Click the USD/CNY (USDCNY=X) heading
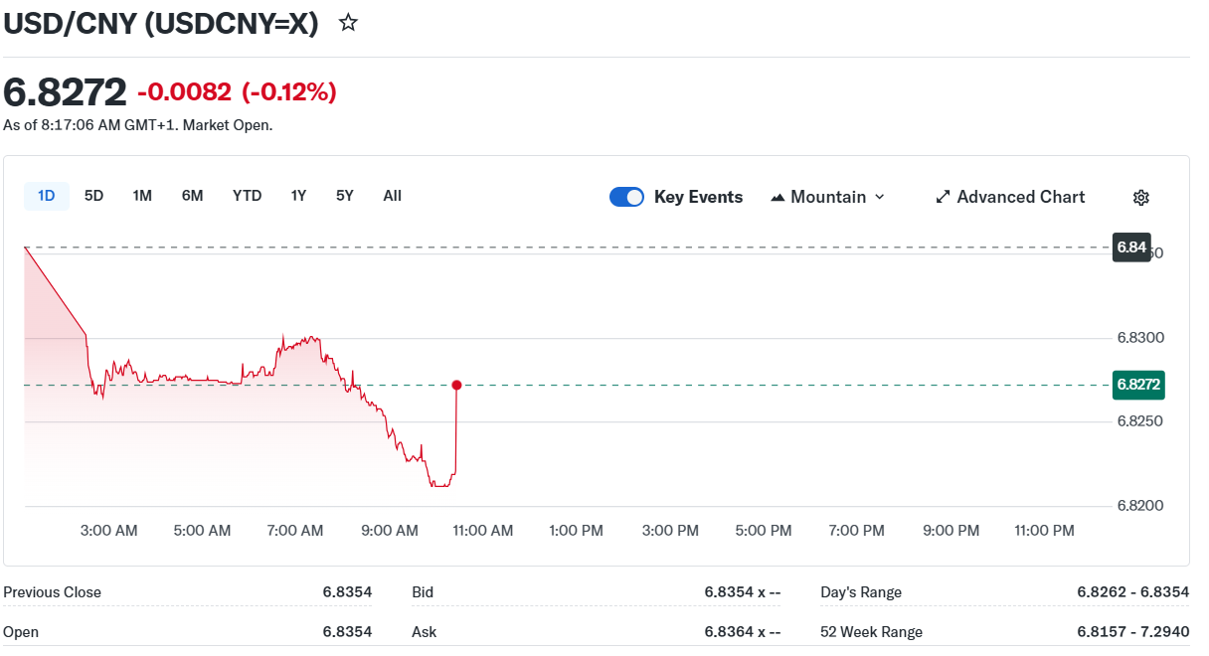This screenshot has width=1209, height=656. click(161, 23)
